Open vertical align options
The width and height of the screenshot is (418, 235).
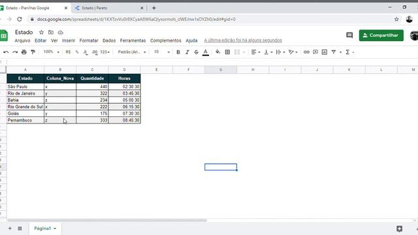(268, 52)
